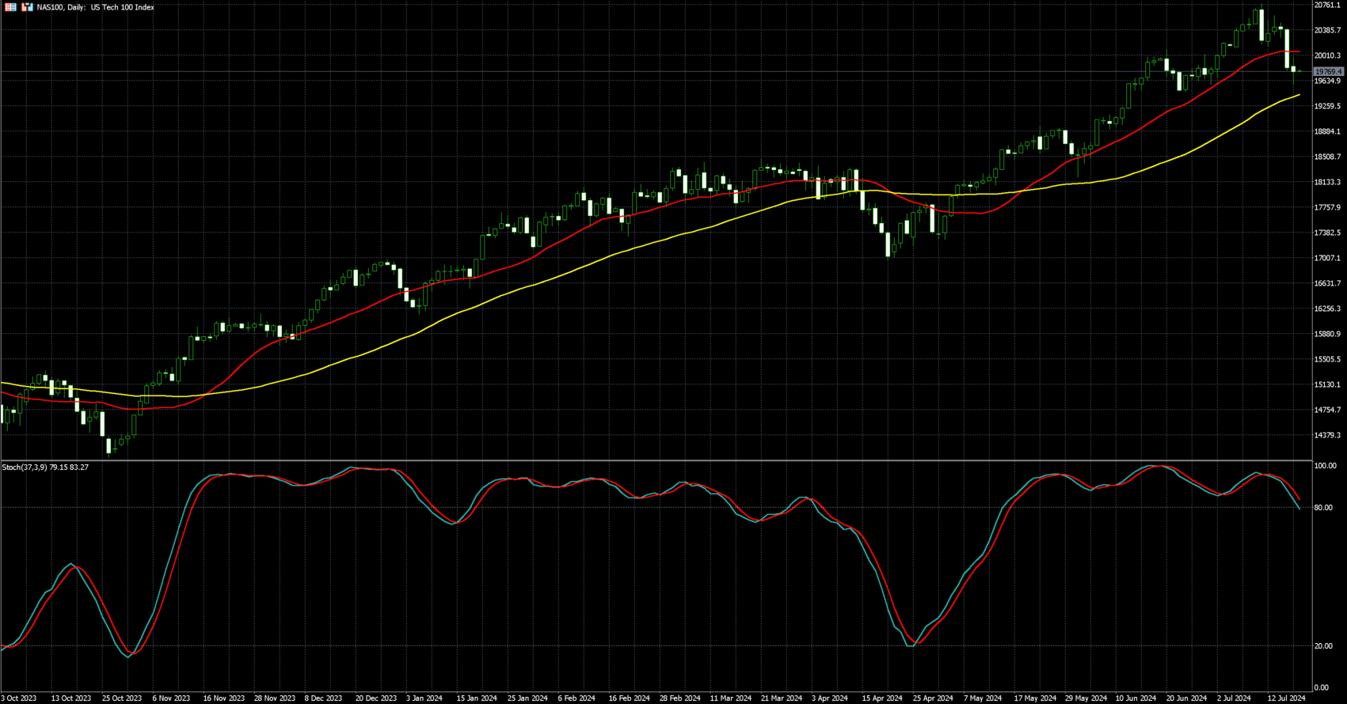Click the stochastic 80.00 level label
This screenshot has height=704, width=1347.
pyautogui.click(x=1323, y=508)
